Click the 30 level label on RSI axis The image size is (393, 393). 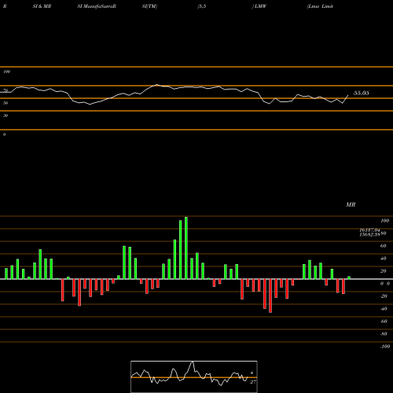(x=6, y=116)
